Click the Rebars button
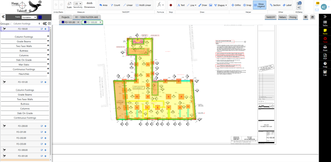This screenshot has width=331, height=162. click(282, 17)
